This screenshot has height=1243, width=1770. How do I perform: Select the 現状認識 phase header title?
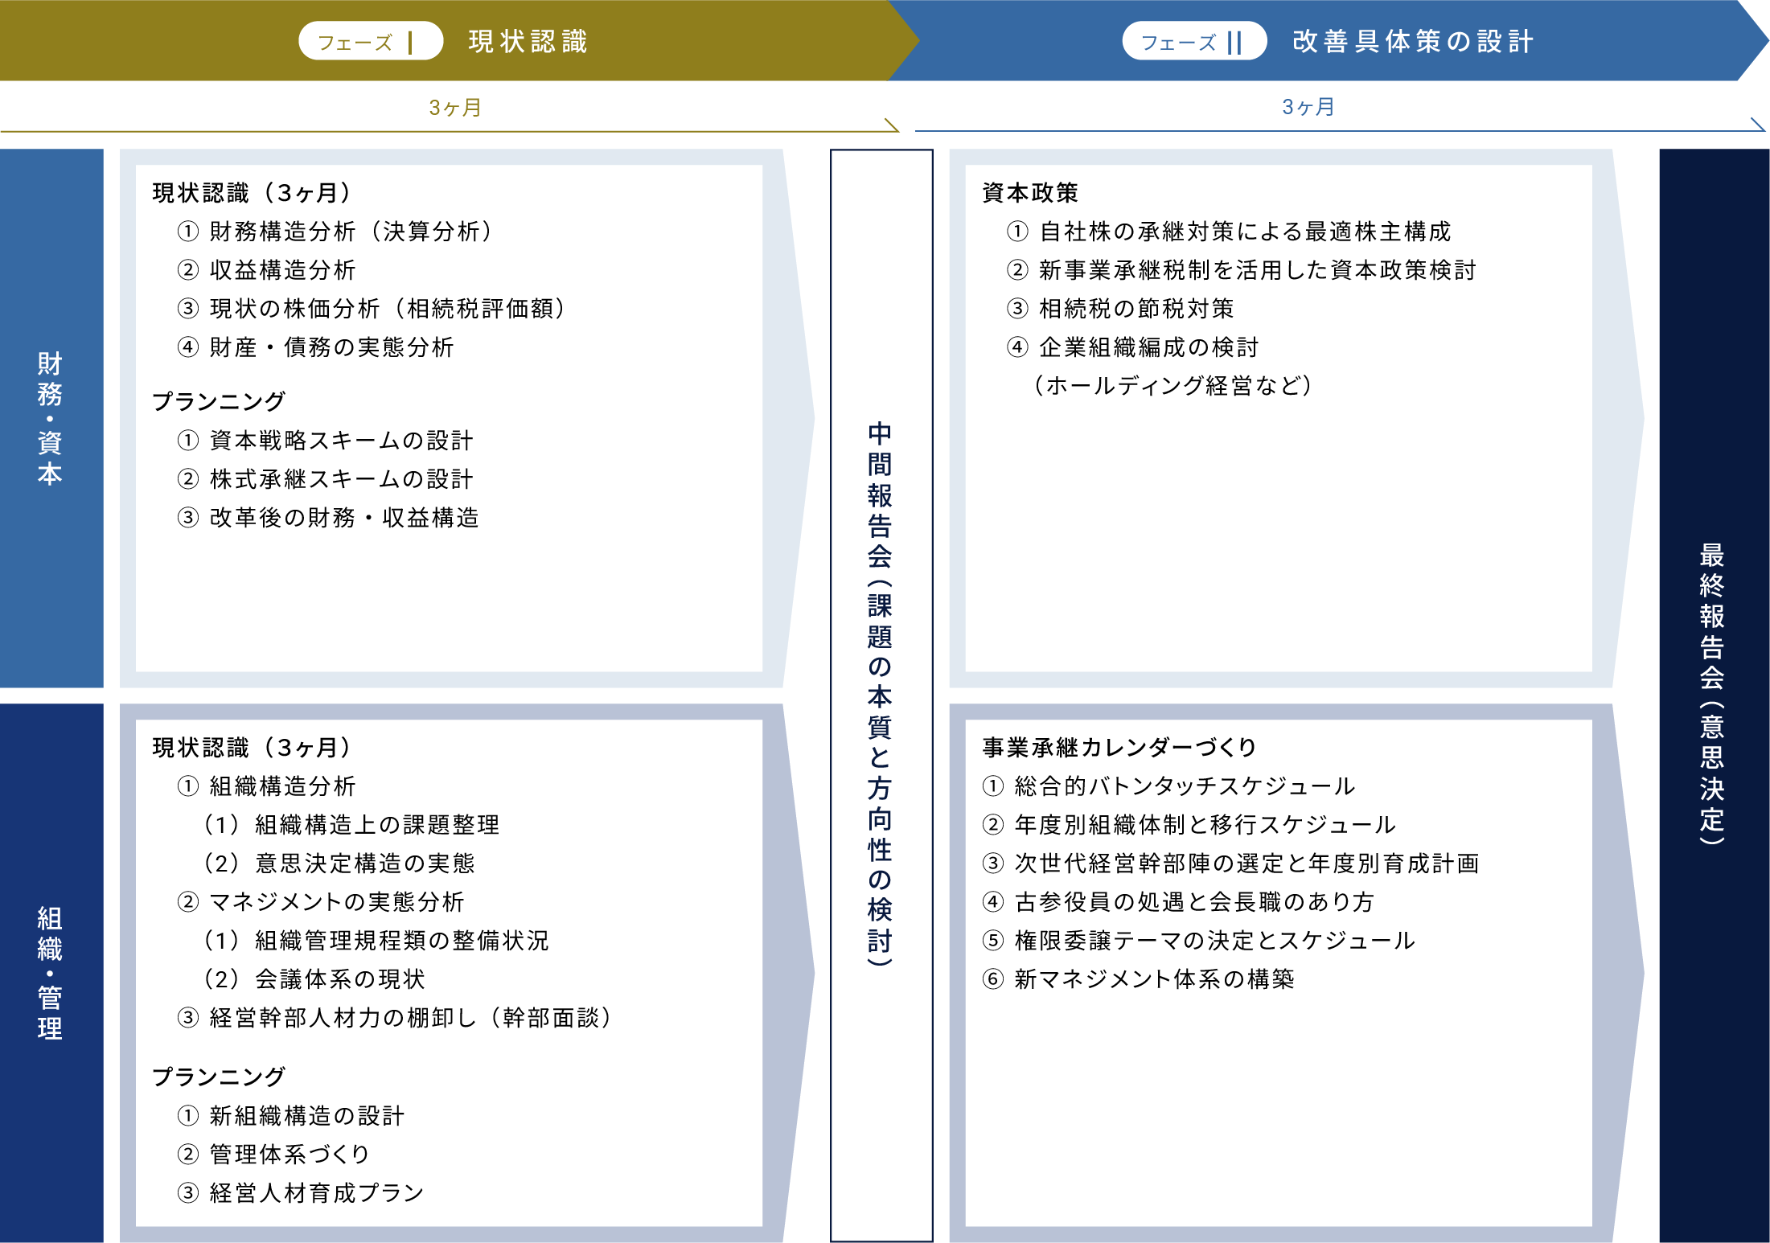[x=528, y=41]
